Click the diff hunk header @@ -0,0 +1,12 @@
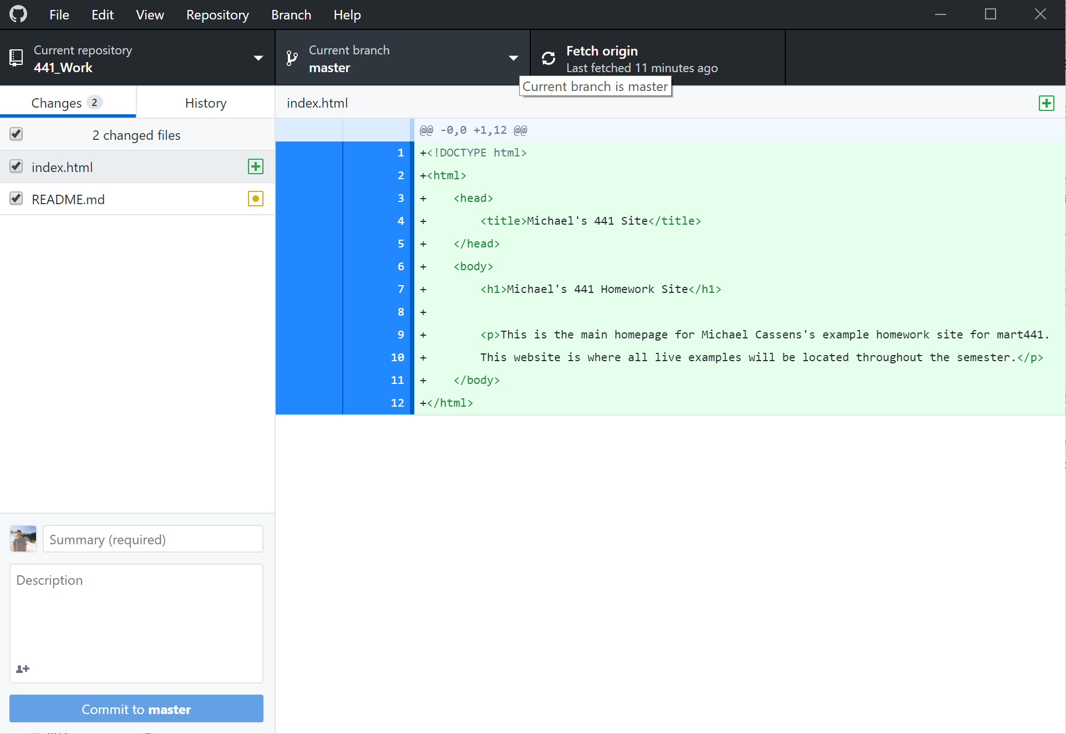This screenshot has height=734, width=1066. pyautogui.click(x=474, y=130)
